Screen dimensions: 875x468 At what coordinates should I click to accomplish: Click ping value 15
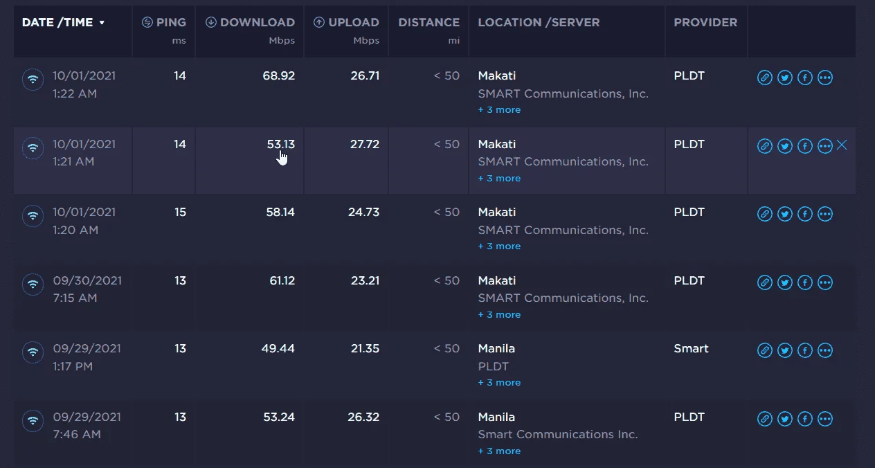180,212
